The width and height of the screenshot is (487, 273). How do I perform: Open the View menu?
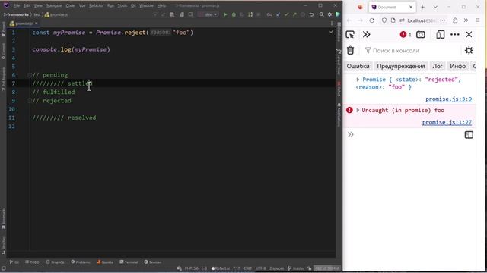38,5
